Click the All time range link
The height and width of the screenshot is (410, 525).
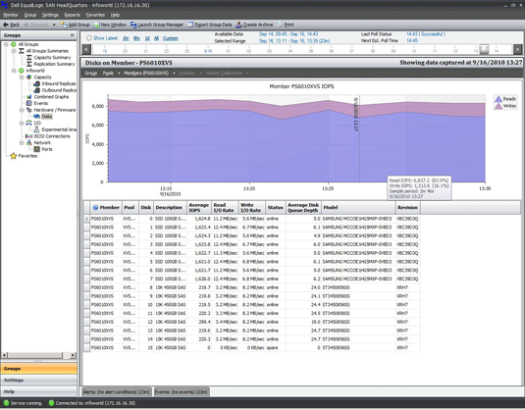click(x=156, y=38)
